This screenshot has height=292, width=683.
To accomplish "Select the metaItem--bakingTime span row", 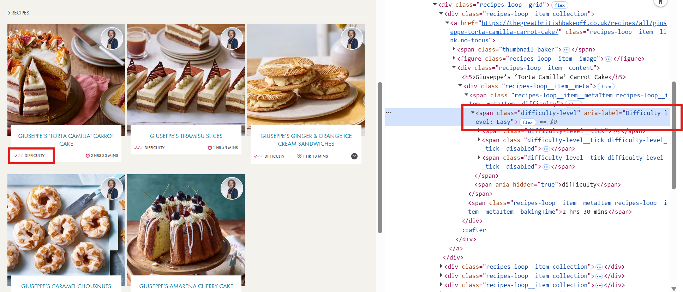I will click(x=568, y=207).
